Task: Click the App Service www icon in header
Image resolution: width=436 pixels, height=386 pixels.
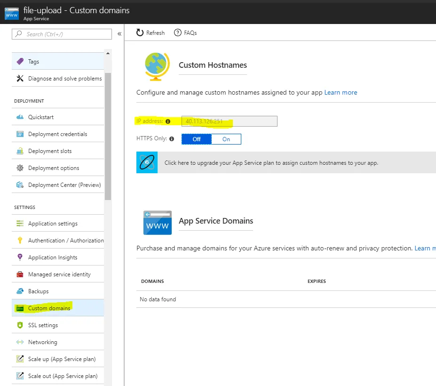Action: pos(12,13)
